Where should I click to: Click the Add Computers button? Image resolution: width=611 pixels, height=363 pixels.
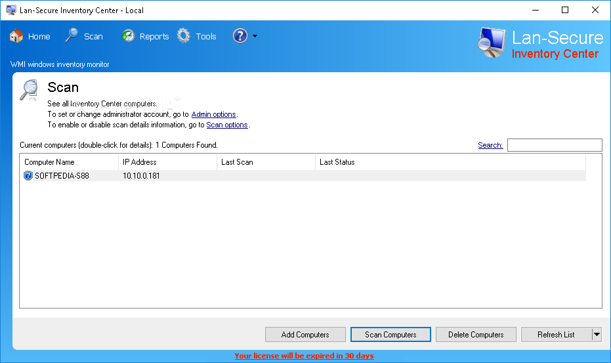point(305,335)
